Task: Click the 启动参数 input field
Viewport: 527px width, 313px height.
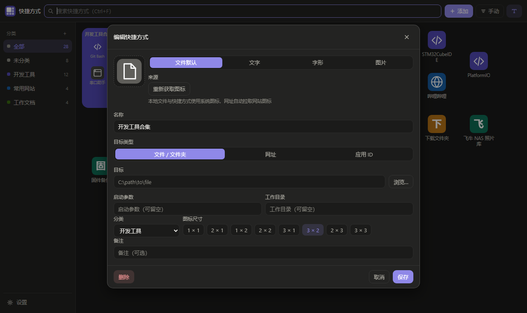Action: 188,209
